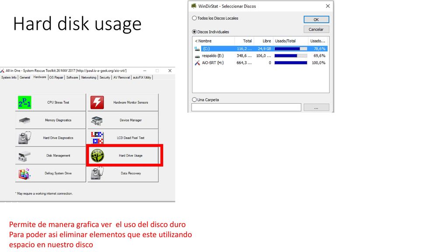Viewport: 448px width, 252px height.
Task: Close the System Rescue Toolkit window
Action: coord(170,70)
